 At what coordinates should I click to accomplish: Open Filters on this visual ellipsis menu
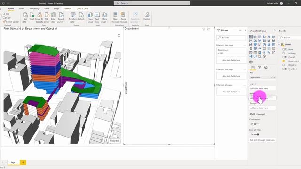[x=245, y=45]
